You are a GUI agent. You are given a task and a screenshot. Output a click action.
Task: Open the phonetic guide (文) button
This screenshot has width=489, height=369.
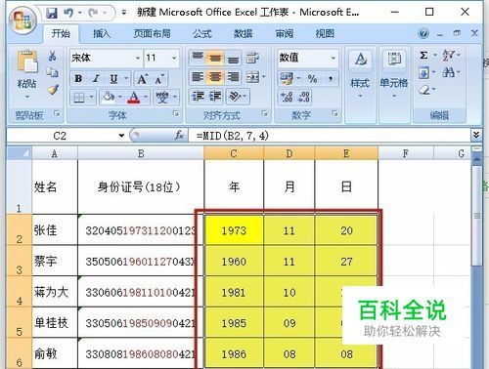click(162, 97)
